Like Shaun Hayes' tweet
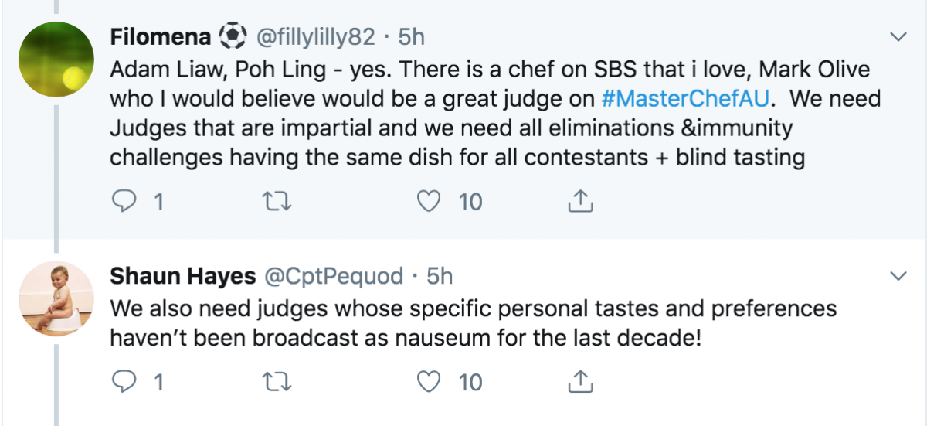 [x=427, y=382]
